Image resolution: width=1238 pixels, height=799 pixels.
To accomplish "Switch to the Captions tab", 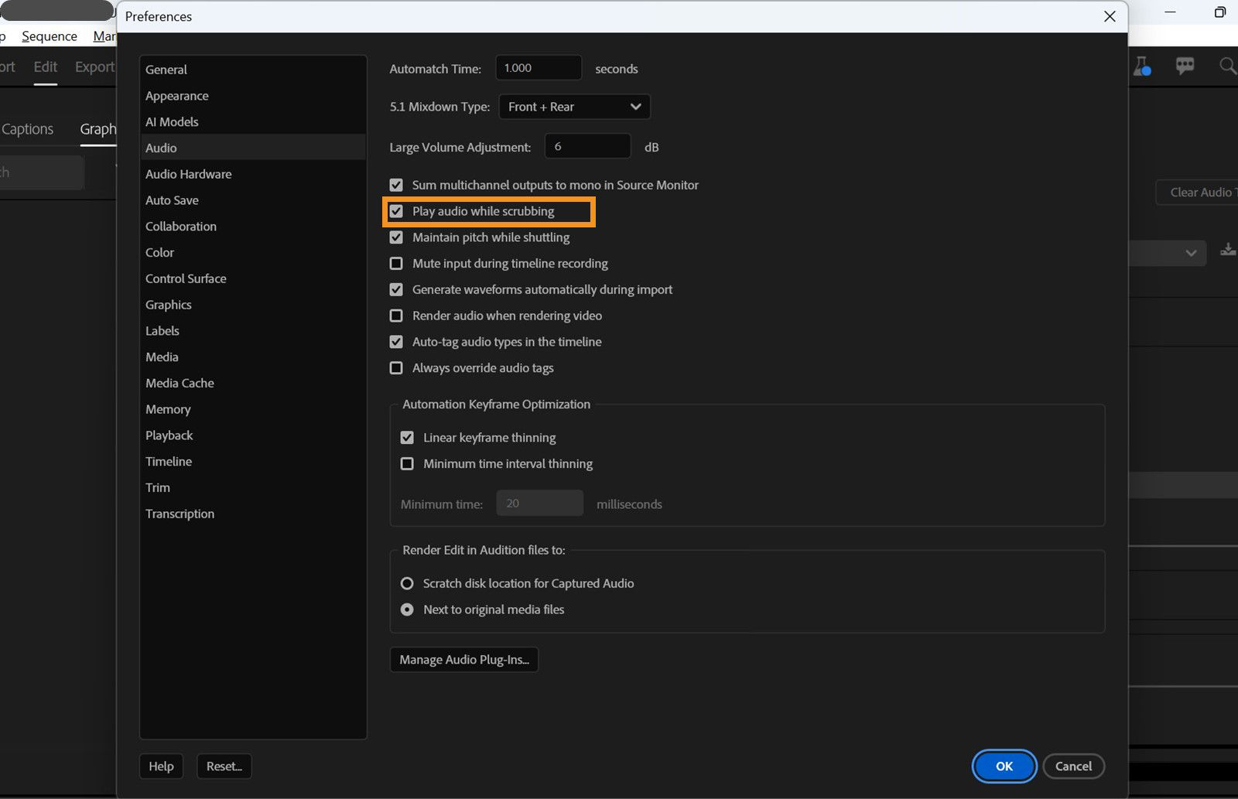I will click(28, 128).
